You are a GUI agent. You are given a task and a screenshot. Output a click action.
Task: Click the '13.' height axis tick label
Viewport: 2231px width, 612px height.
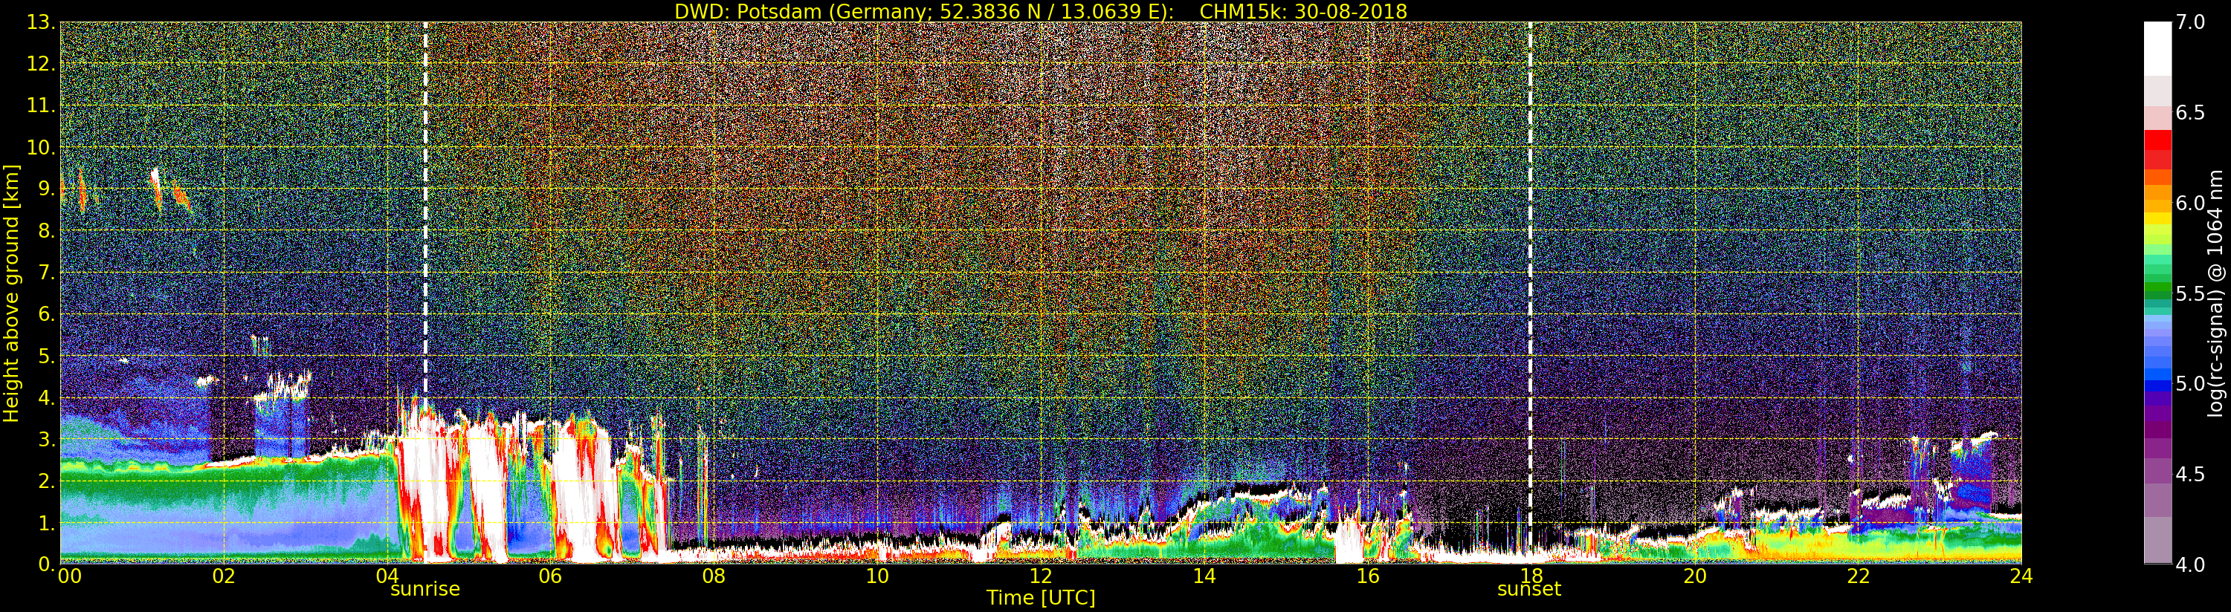pyautogui.click(x=41, y=22)
